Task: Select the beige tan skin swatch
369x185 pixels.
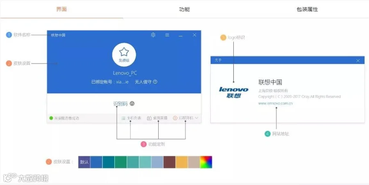Action: [194, 162]
